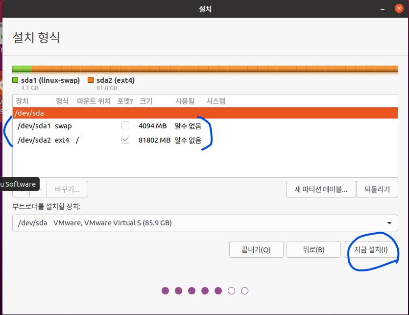Click the / mount point cell
Screen dimensions: 409x315
tap(77, 140)
